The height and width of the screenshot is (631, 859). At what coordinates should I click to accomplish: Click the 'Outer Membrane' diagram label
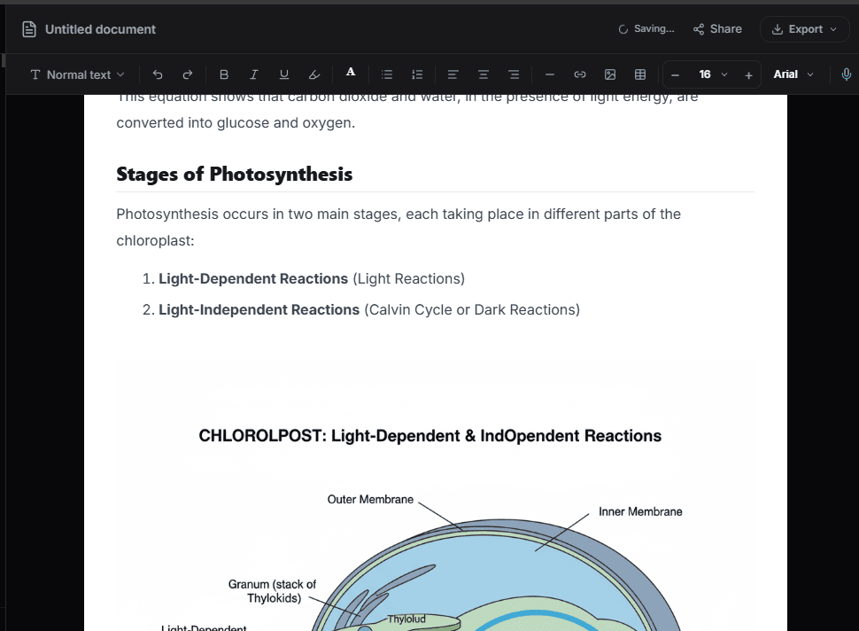(370, 500)
